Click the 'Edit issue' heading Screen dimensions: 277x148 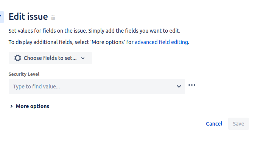click(x=28, y=17)
